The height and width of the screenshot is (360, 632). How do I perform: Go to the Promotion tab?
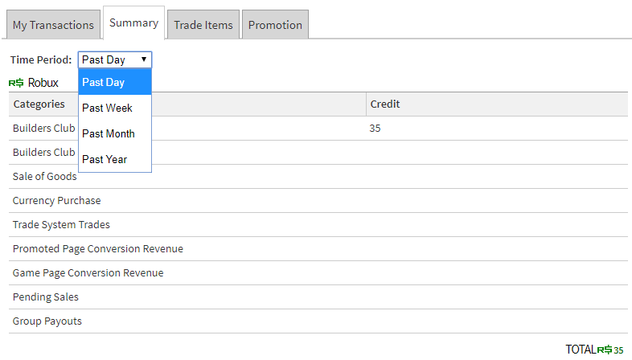(x=275, y=25)
